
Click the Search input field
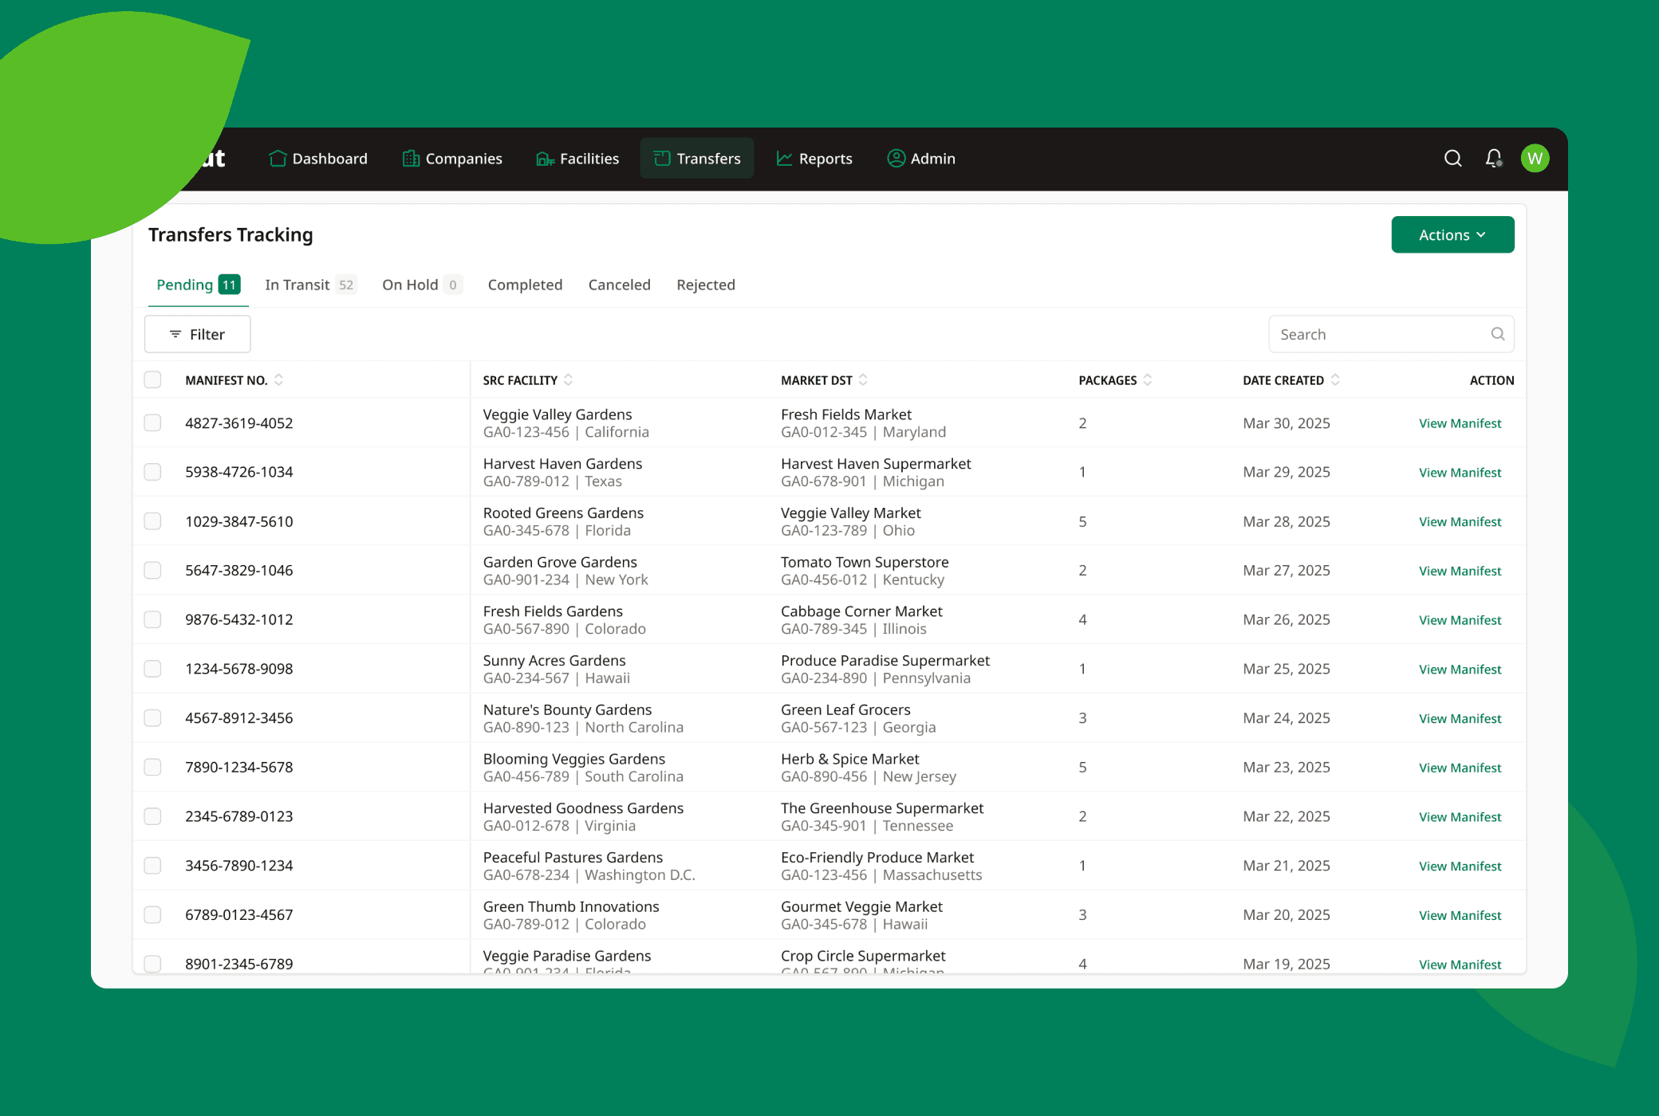click(1380, 335)
